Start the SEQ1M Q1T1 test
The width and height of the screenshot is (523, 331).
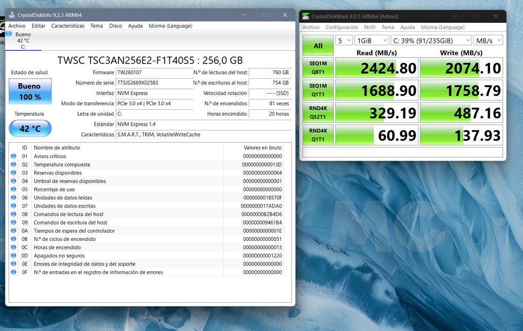pyautogui.click(x=318, y=90)
